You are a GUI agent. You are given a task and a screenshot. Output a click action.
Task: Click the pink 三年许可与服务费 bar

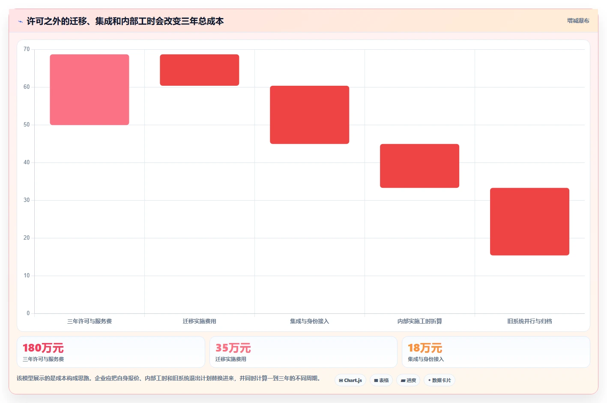(90, 90)
